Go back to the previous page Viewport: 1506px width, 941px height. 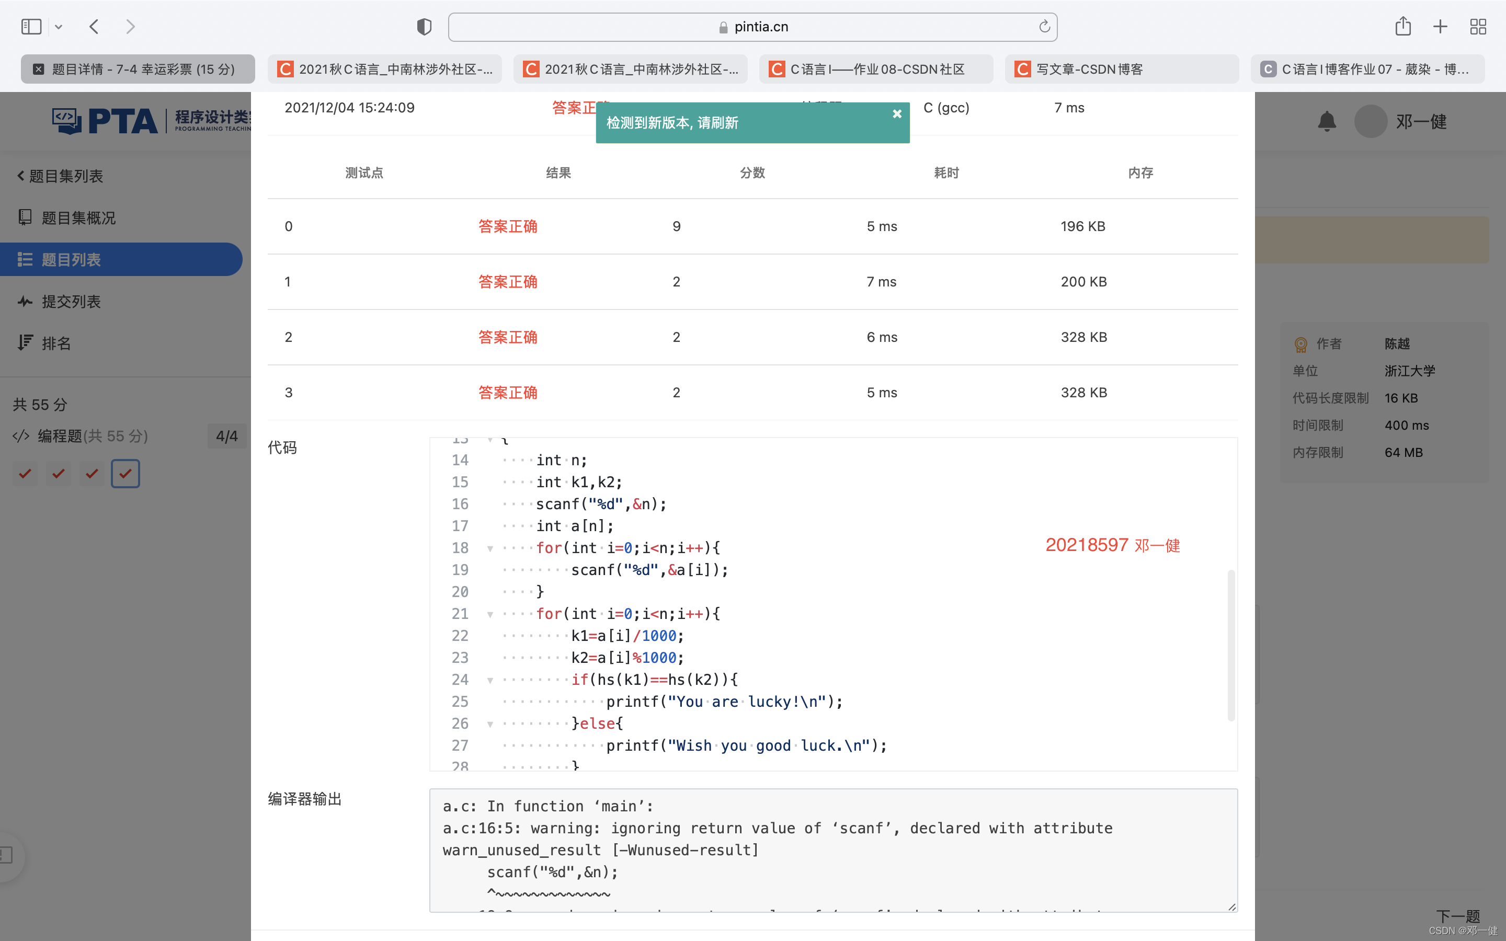coord(94,27)
